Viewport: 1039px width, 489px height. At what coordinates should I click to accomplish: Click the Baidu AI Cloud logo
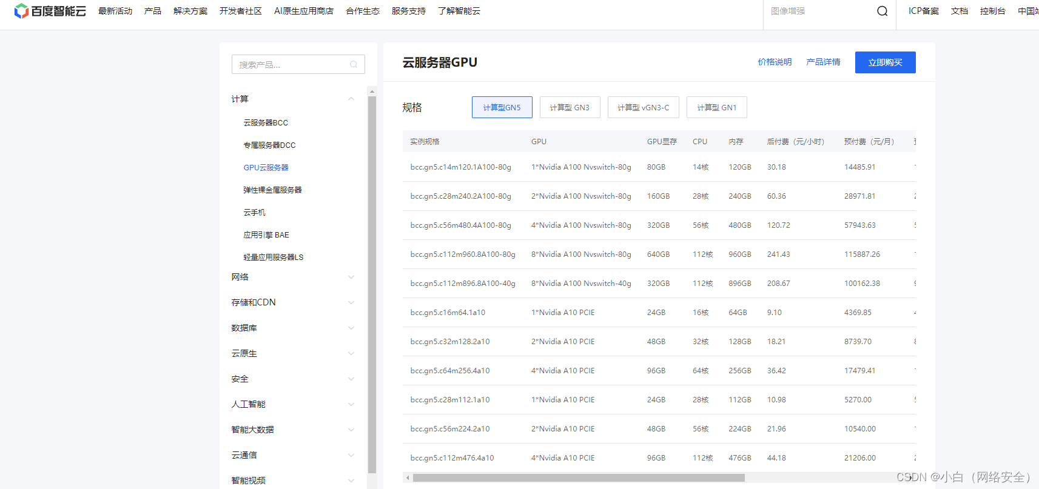coord(50,11)
